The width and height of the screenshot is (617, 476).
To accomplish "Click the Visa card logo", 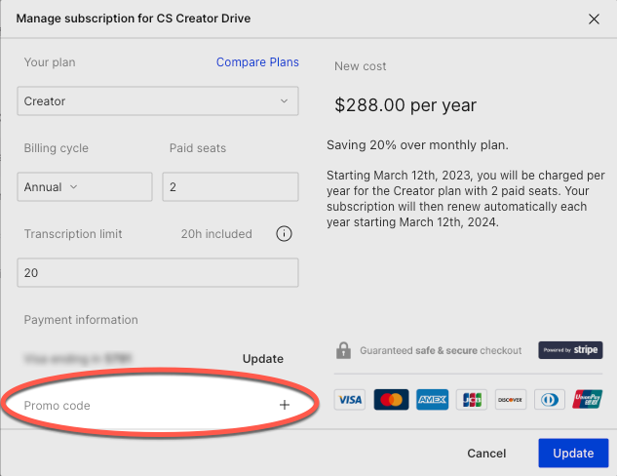I will pos(349,399).
